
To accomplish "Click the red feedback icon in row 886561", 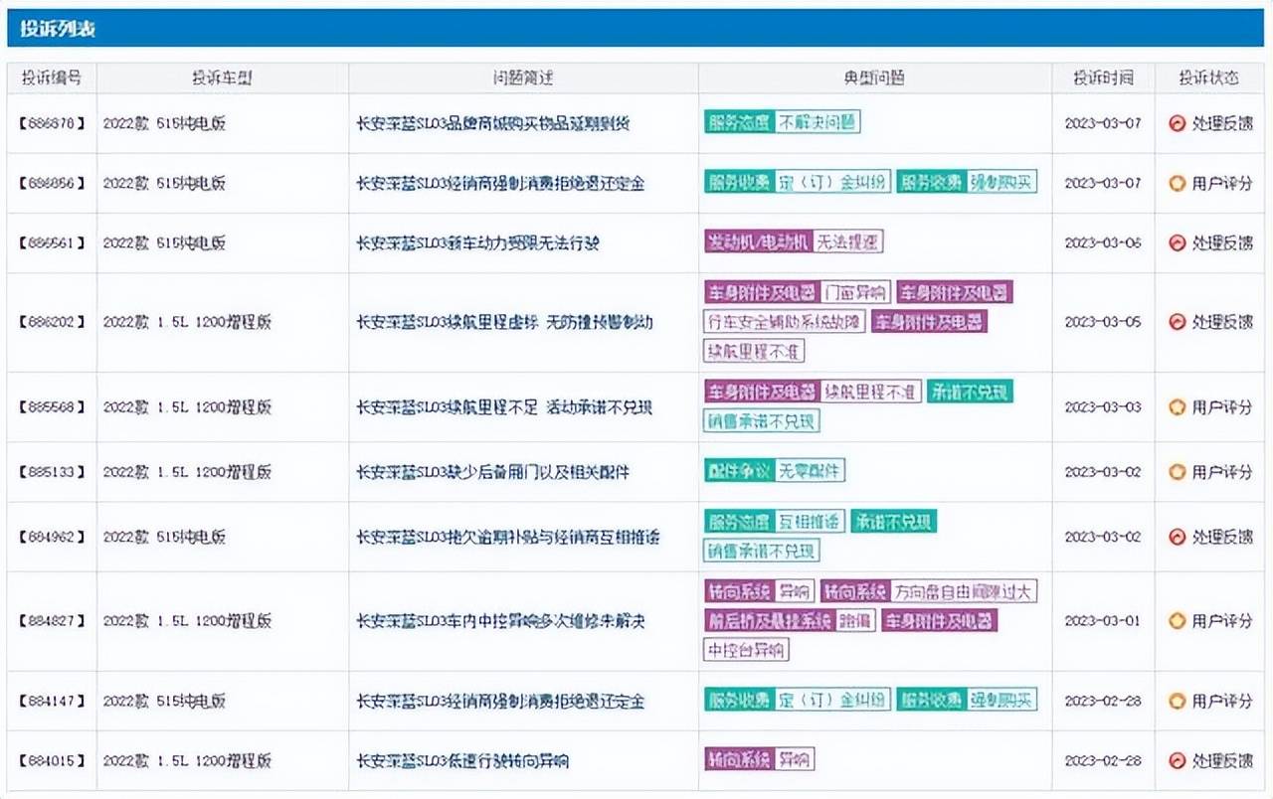I will [x=1178, y=243].
